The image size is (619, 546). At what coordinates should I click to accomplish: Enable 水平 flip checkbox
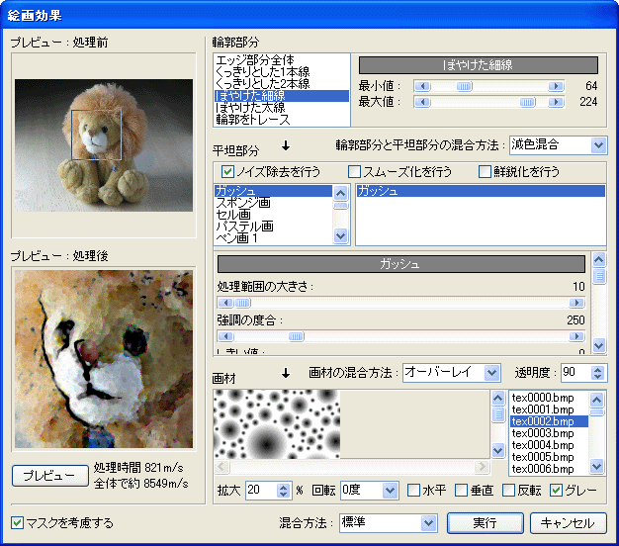pos(413,491)
